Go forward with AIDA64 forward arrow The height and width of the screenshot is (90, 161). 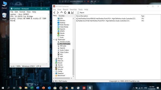[58, 12]
